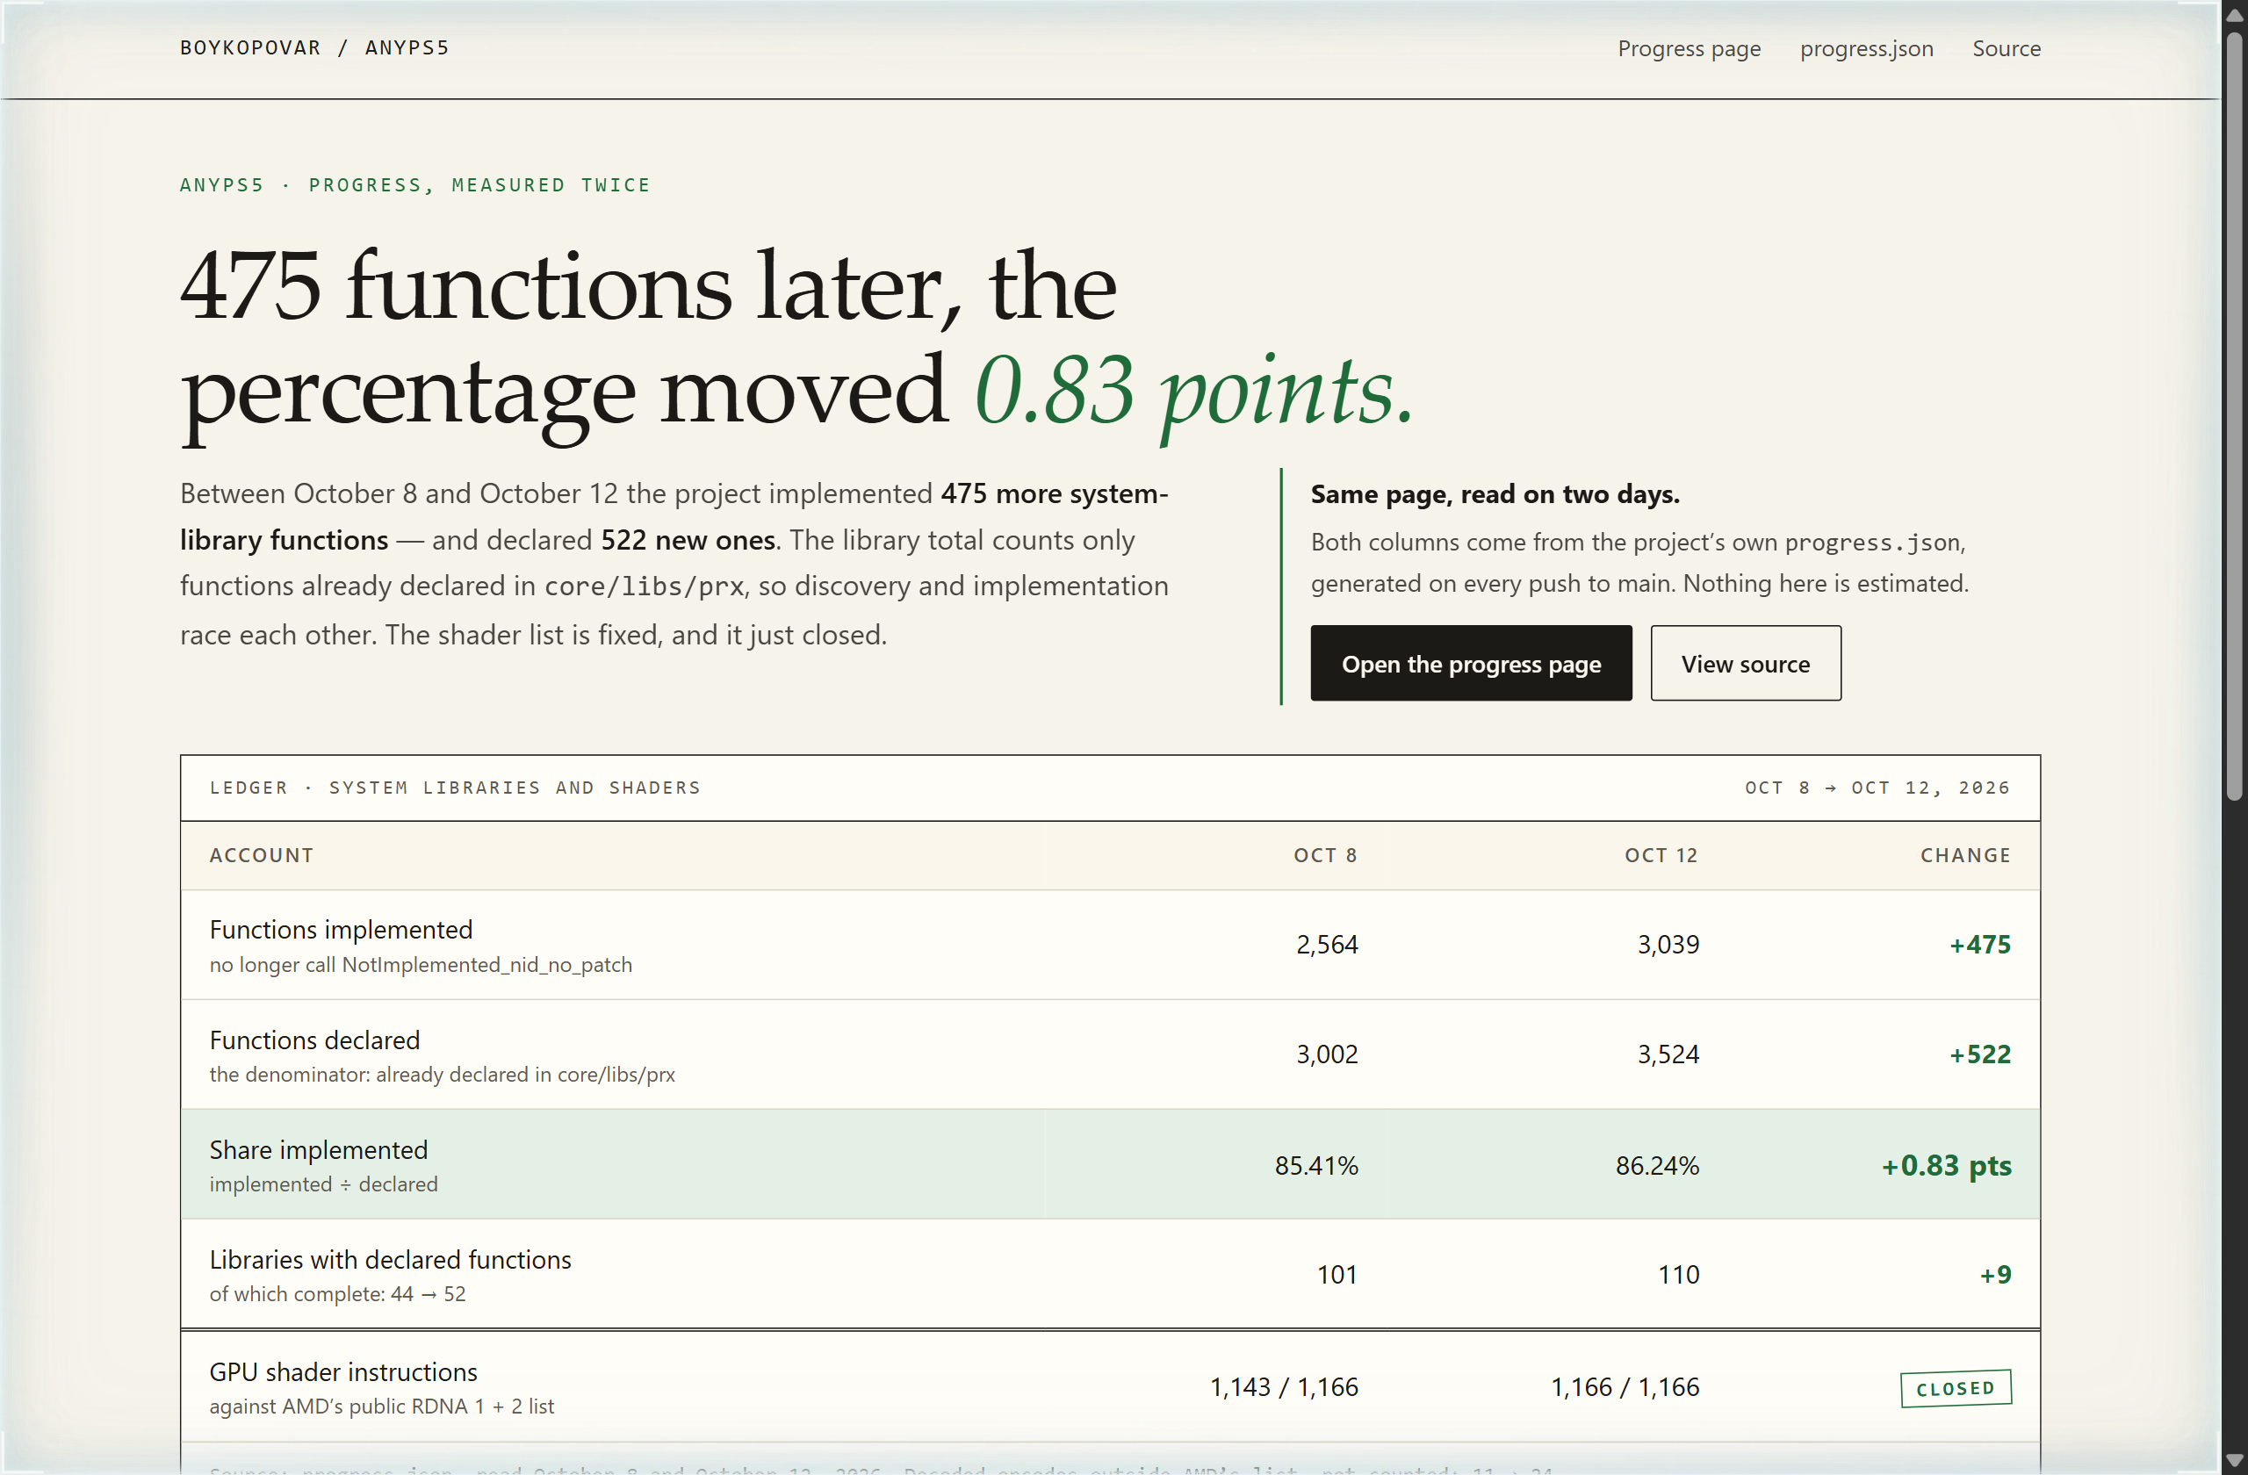Click Libraries with declared functions label
The width and height of the screenshot is (2248, 1475).
390,1259
